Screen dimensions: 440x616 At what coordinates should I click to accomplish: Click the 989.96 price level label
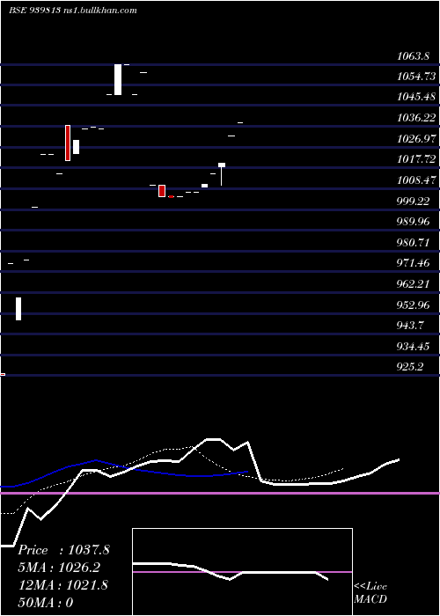point(413,222)
